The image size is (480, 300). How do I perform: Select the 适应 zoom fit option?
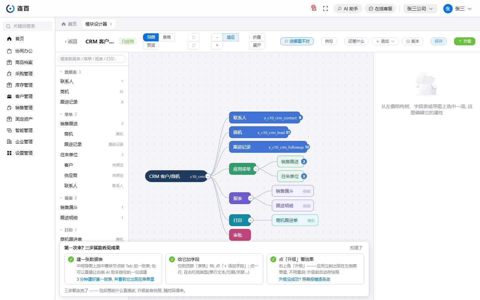(x=231, y=37)
